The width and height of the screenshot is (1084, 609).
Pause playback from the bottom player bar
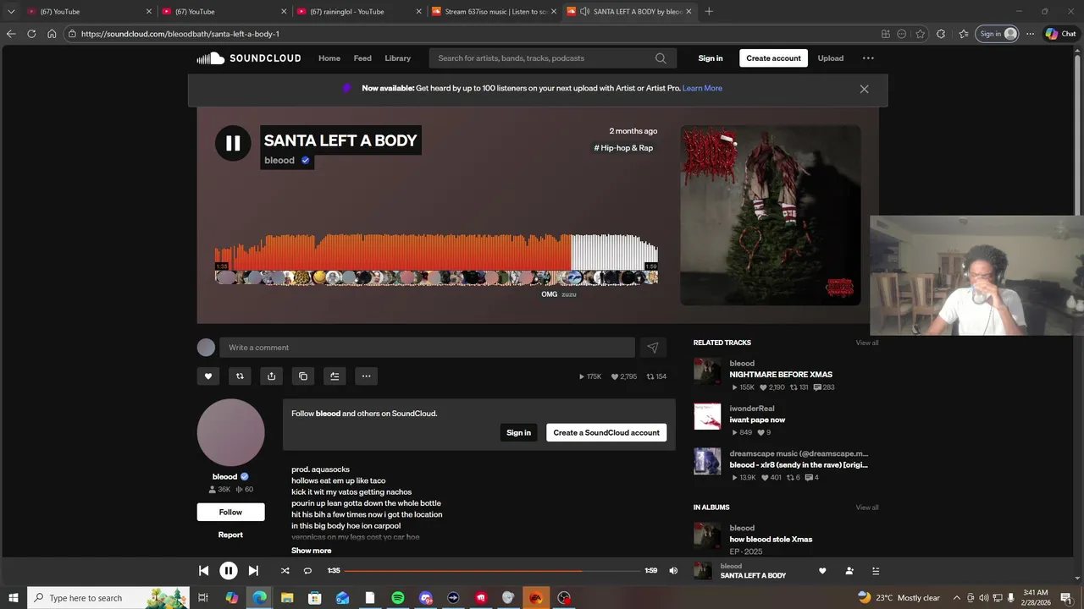tap(229, 571)
